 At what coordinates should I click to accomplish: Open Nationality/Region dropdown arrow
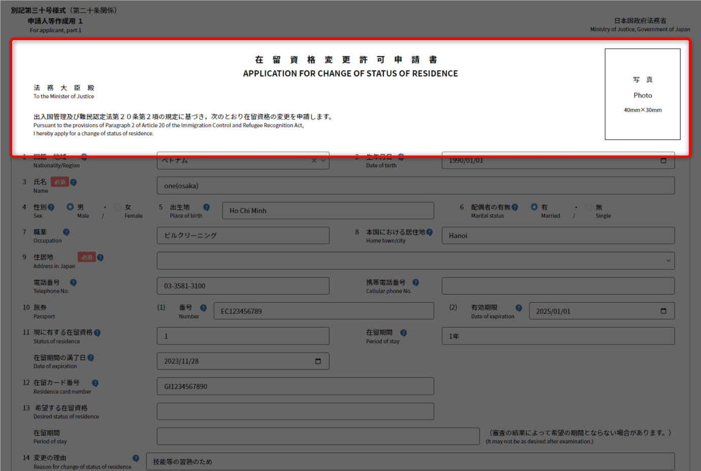point(323,161)
